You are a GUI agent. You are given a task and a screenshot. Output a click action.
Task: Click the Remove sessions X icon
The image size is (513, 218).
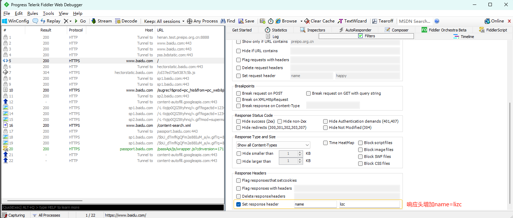pyautogui.click(x=66, y=21)
